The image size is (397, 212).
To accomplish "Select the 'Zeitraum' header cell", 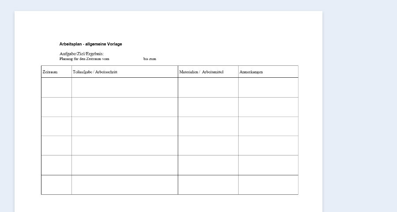I will pyautogui.click(x=56, y=72).
